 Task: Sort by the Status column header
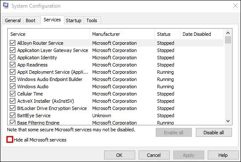pos(167,34)
